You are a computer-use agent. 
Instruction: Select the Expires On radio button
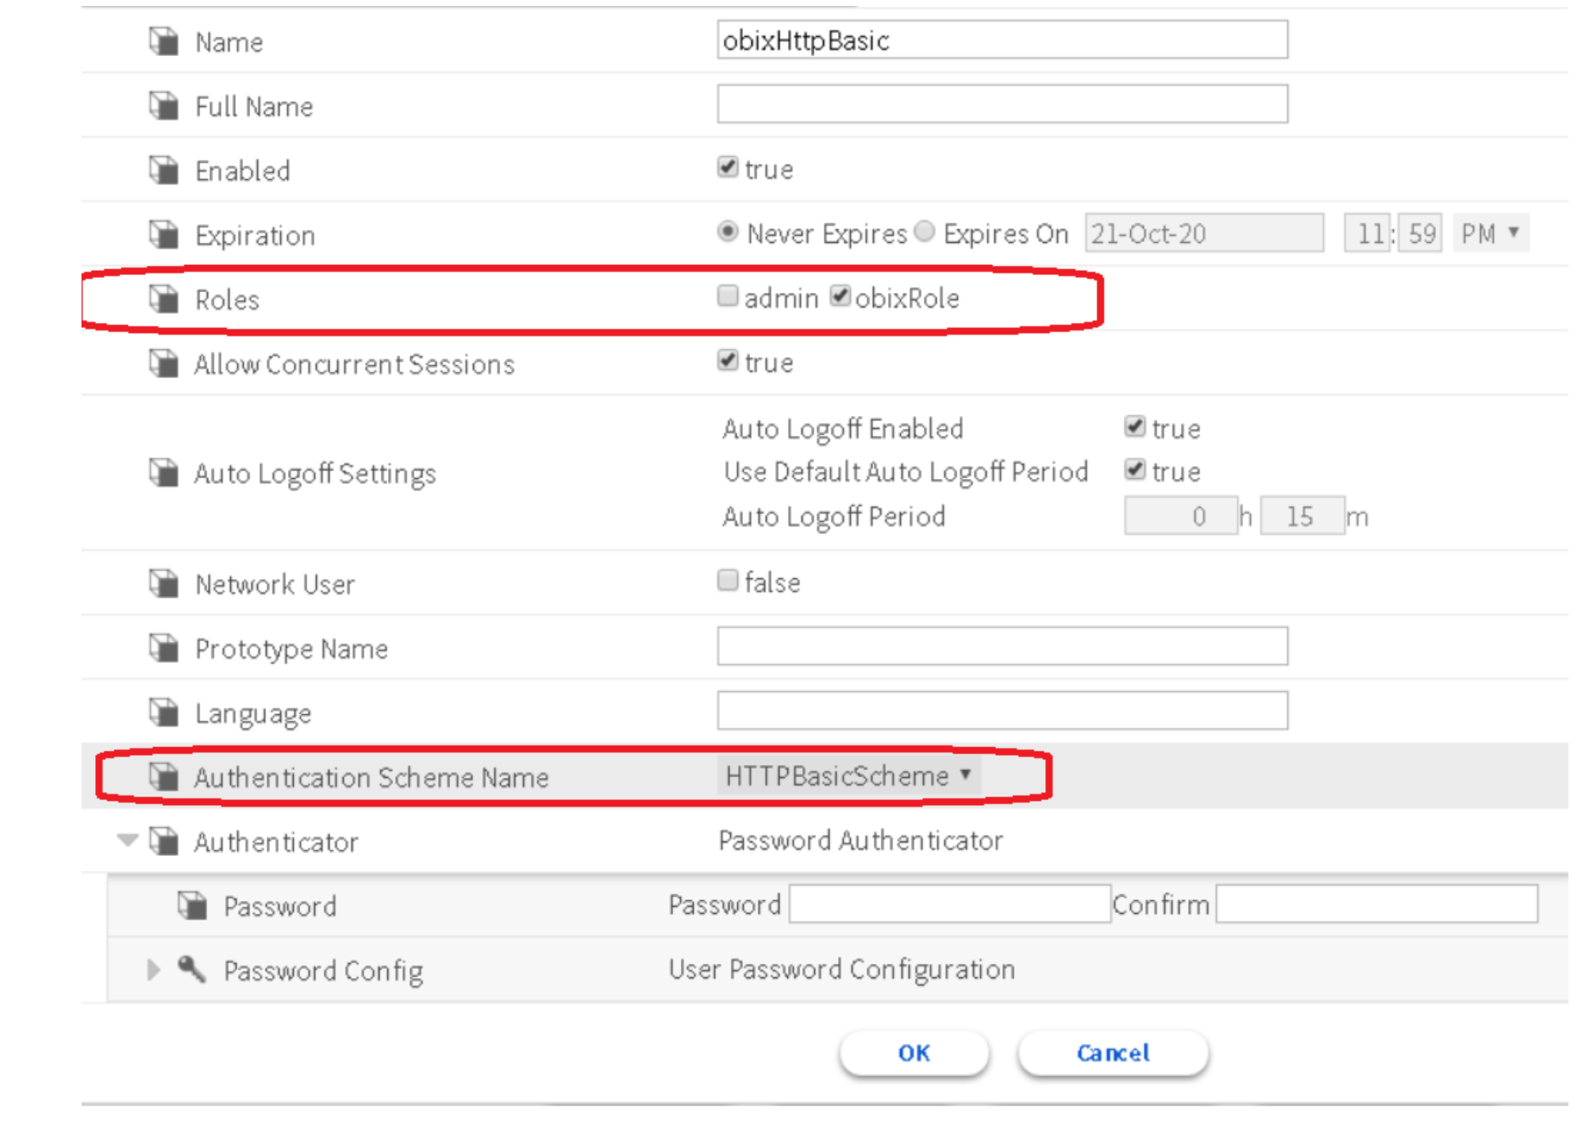[926, 232]
